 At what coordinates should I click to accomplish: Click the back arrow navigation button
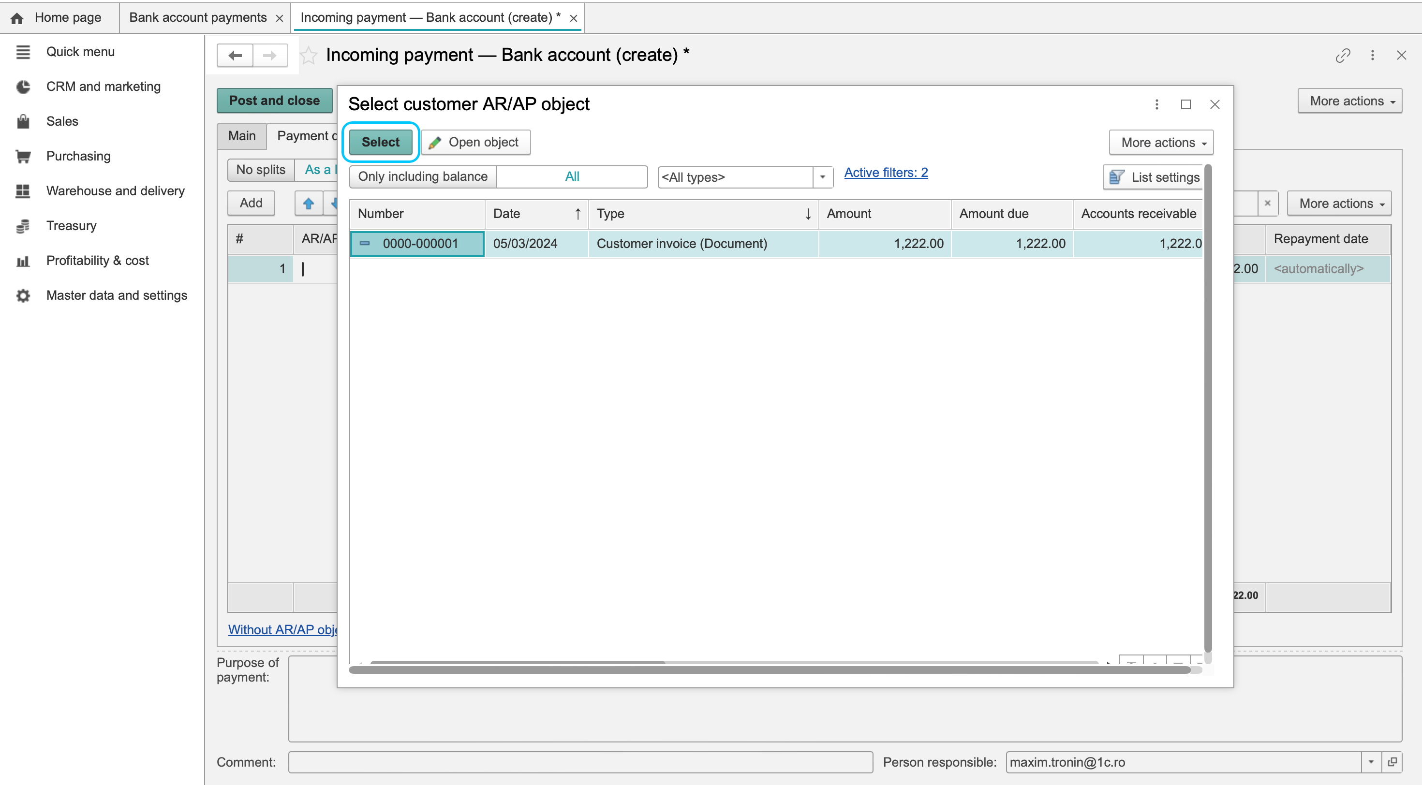(235, 55)
